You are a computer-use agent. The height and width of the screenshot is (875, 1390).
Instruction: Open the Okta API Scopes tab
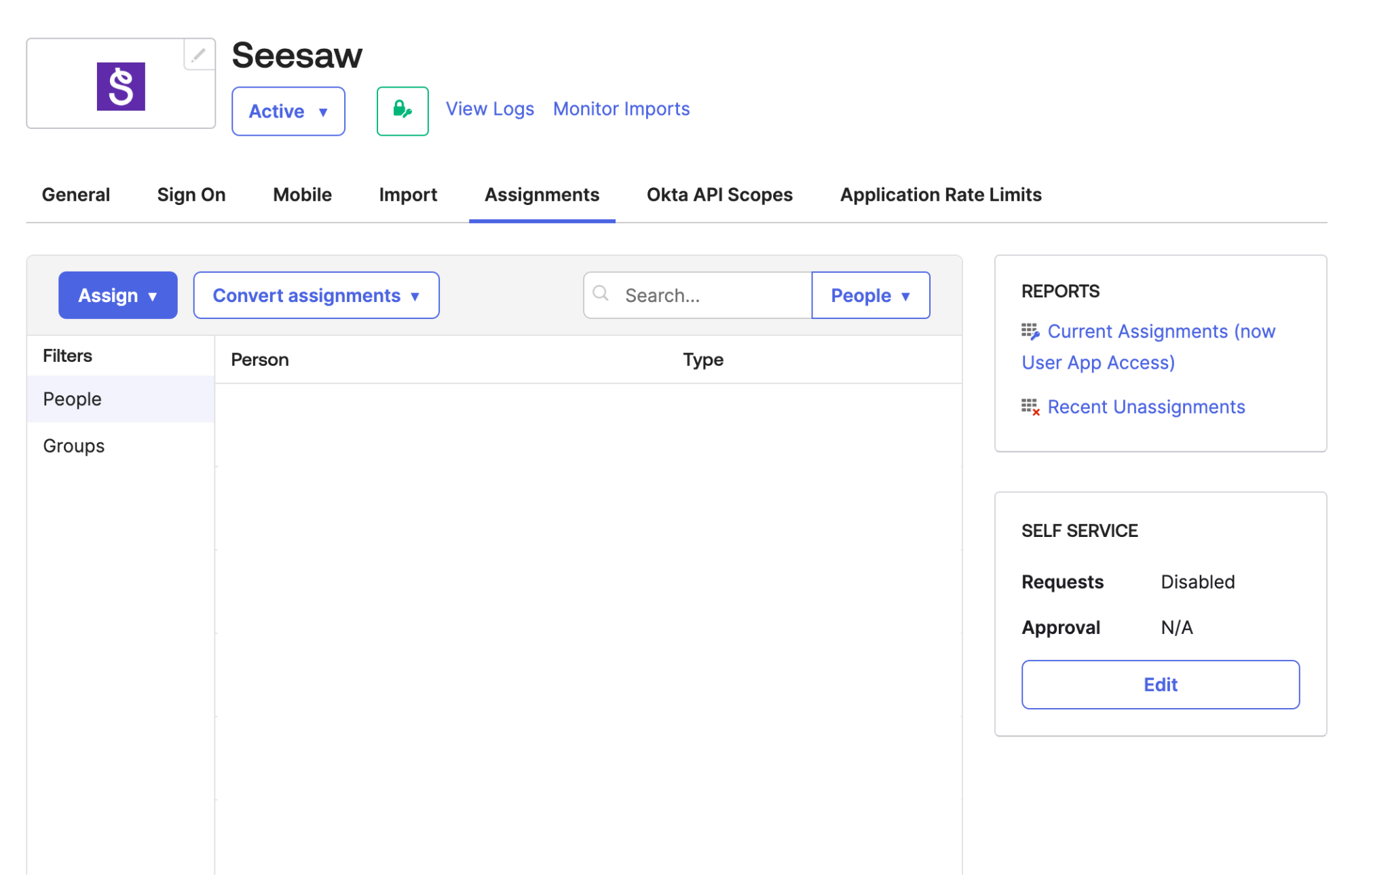tap(719, 195)
